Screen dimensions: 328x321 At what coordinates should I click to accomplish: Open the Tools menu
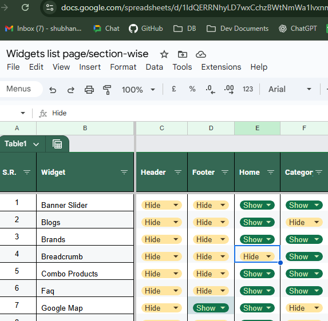click(x=182, y=67)
